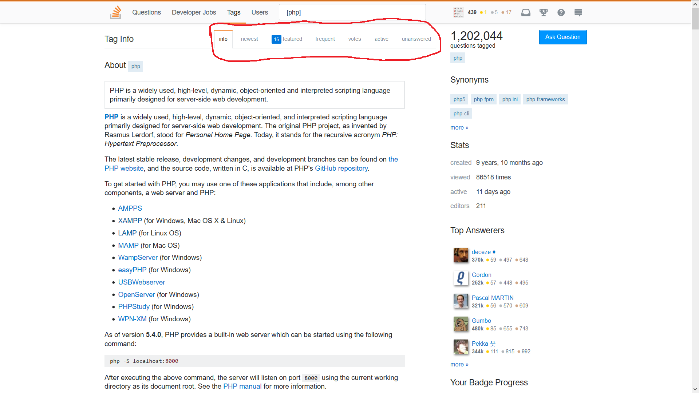Open the WampServer link
The image size is (699, 393).
[x=138, y=258]
